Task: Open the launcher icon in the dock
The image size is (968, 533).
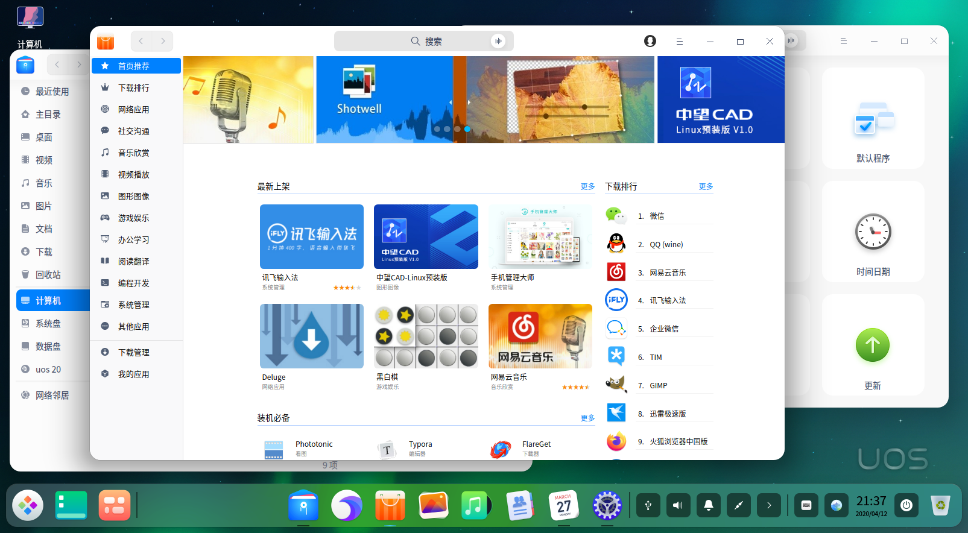Action: pyautogui.click(x=28, y=505)
